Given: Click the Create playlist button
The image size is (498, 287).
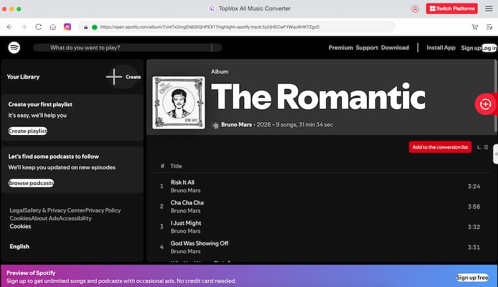Looking at the screenshot, I should click(27, 131).
